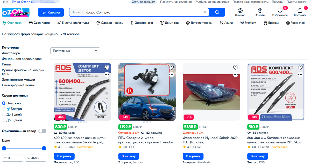Select Книги category
This screenshot has width=311, height=167.
pyautogui.click(x=6, y=64)
